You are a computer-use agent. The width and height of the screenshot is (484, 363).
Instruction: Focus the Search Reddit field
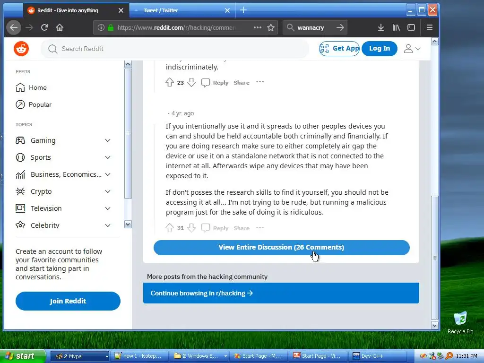point(175,49)
